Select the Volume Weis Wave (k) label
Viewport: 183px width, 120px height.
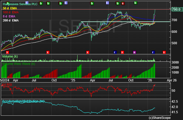18,64
